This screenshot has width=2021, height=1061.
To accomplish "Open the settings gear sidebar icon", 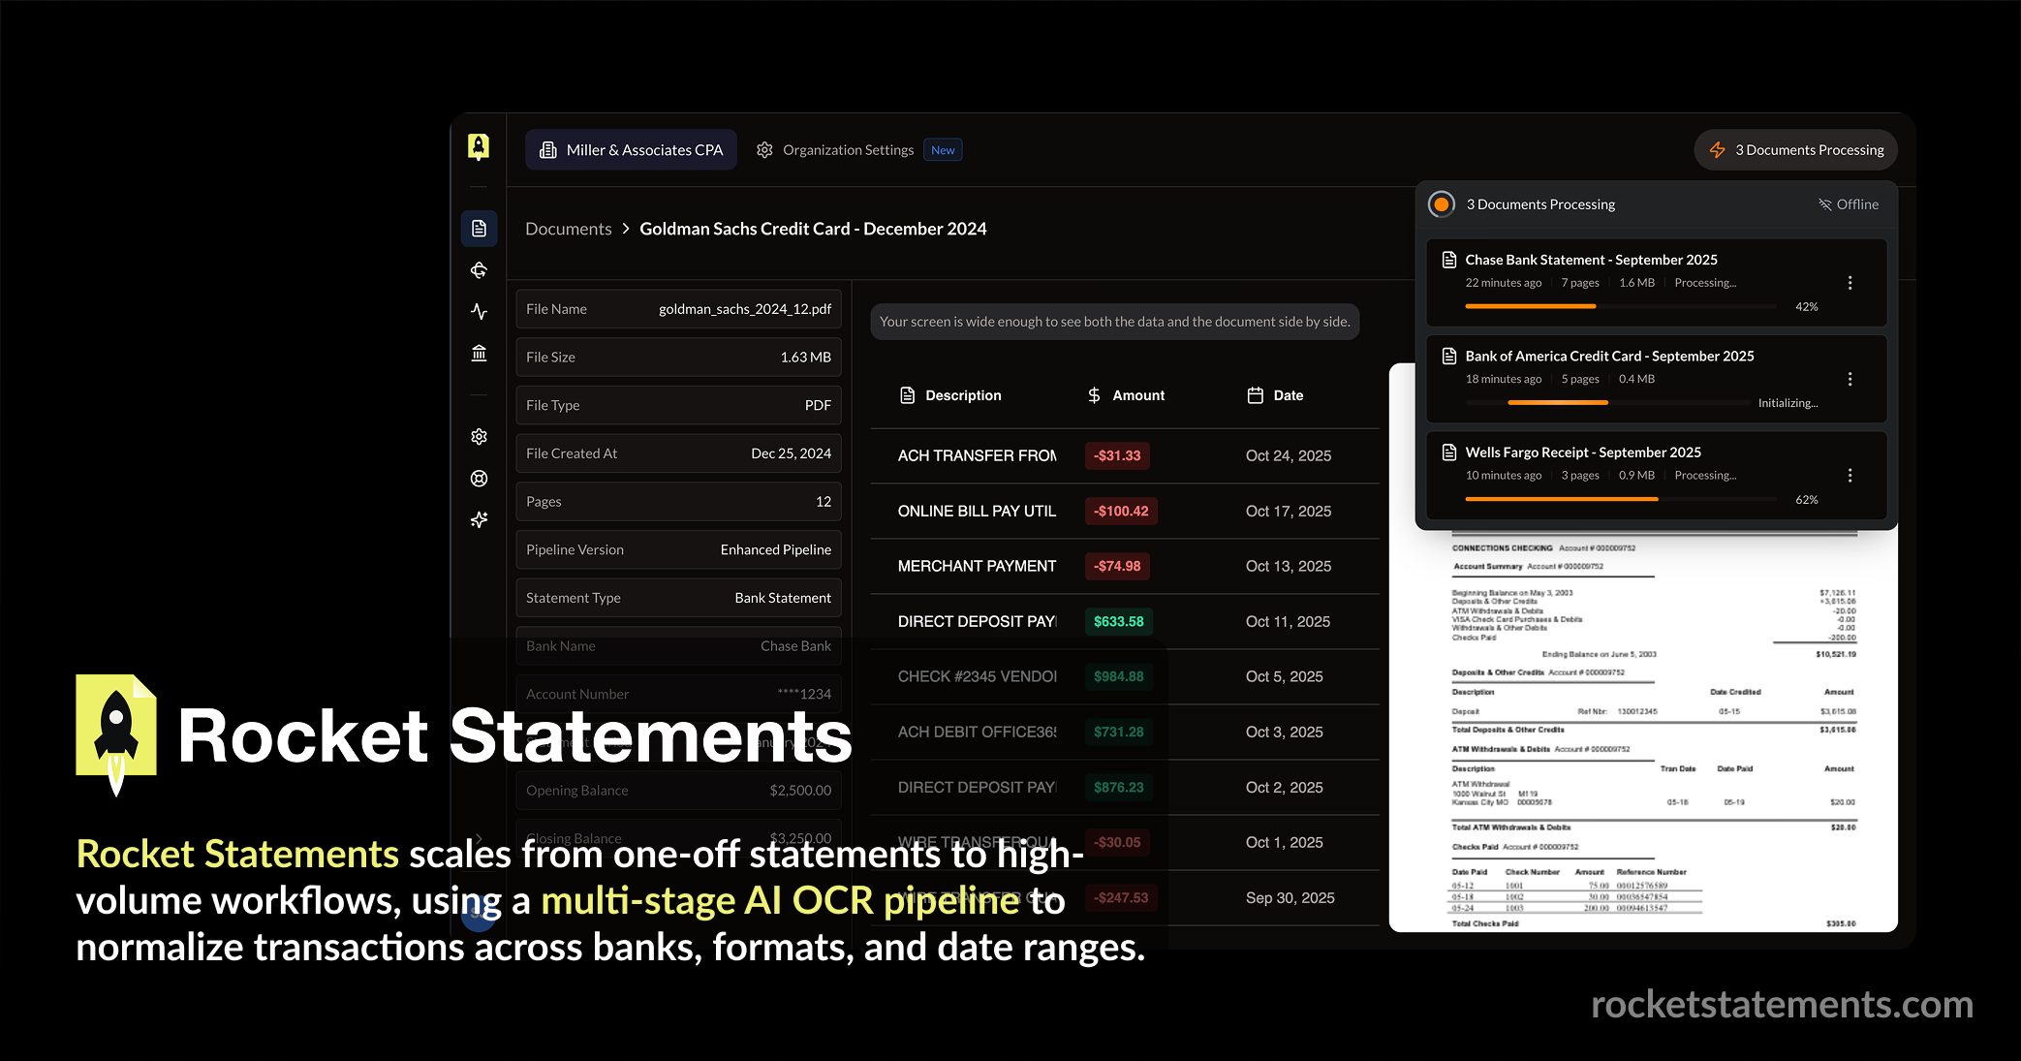I will click(479, 437).
